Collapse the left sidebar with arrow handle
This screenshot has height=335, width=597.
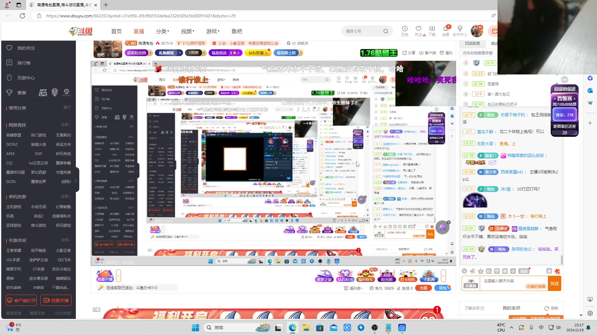click(x=76, y=180)
